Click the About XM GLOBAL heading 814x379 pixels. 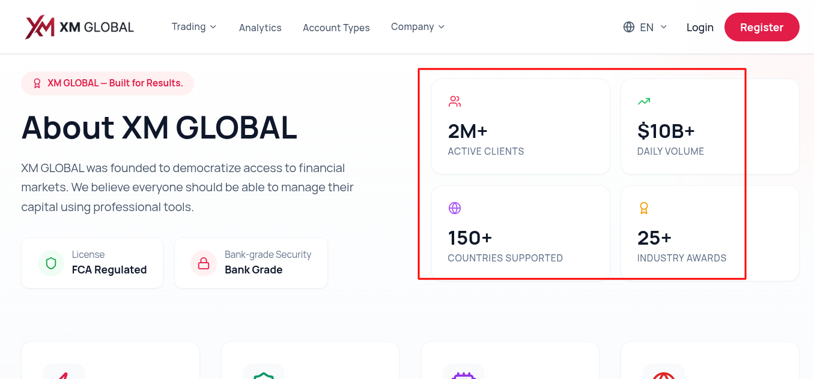[159, 127]
